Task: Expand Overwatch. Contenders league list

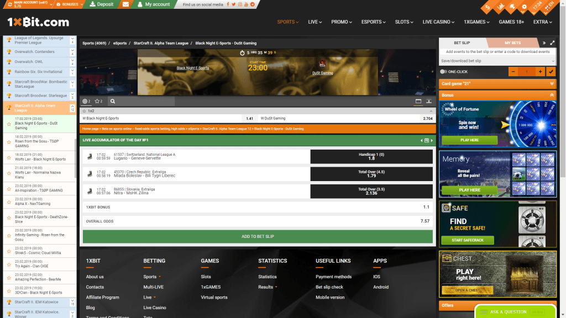Action: pos(72,52)
